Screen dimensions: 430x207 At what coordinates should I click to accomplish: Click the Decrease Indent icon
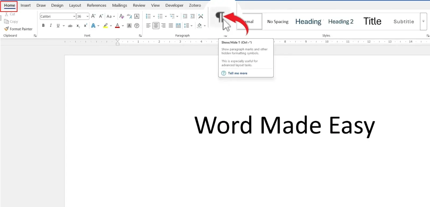click(x=185, y=16)
